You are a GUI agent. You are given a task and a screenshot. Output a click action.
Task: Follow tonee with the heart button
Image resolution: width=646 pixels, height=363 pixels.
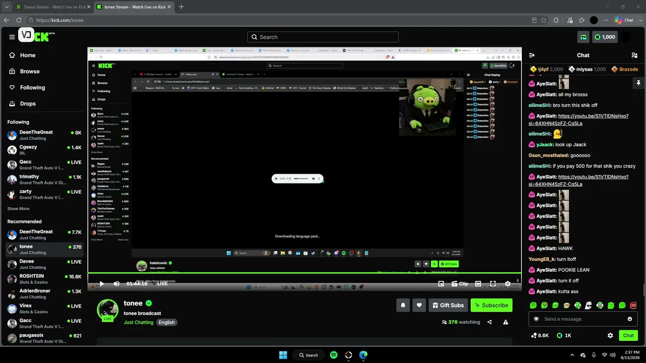pos(419,305)
